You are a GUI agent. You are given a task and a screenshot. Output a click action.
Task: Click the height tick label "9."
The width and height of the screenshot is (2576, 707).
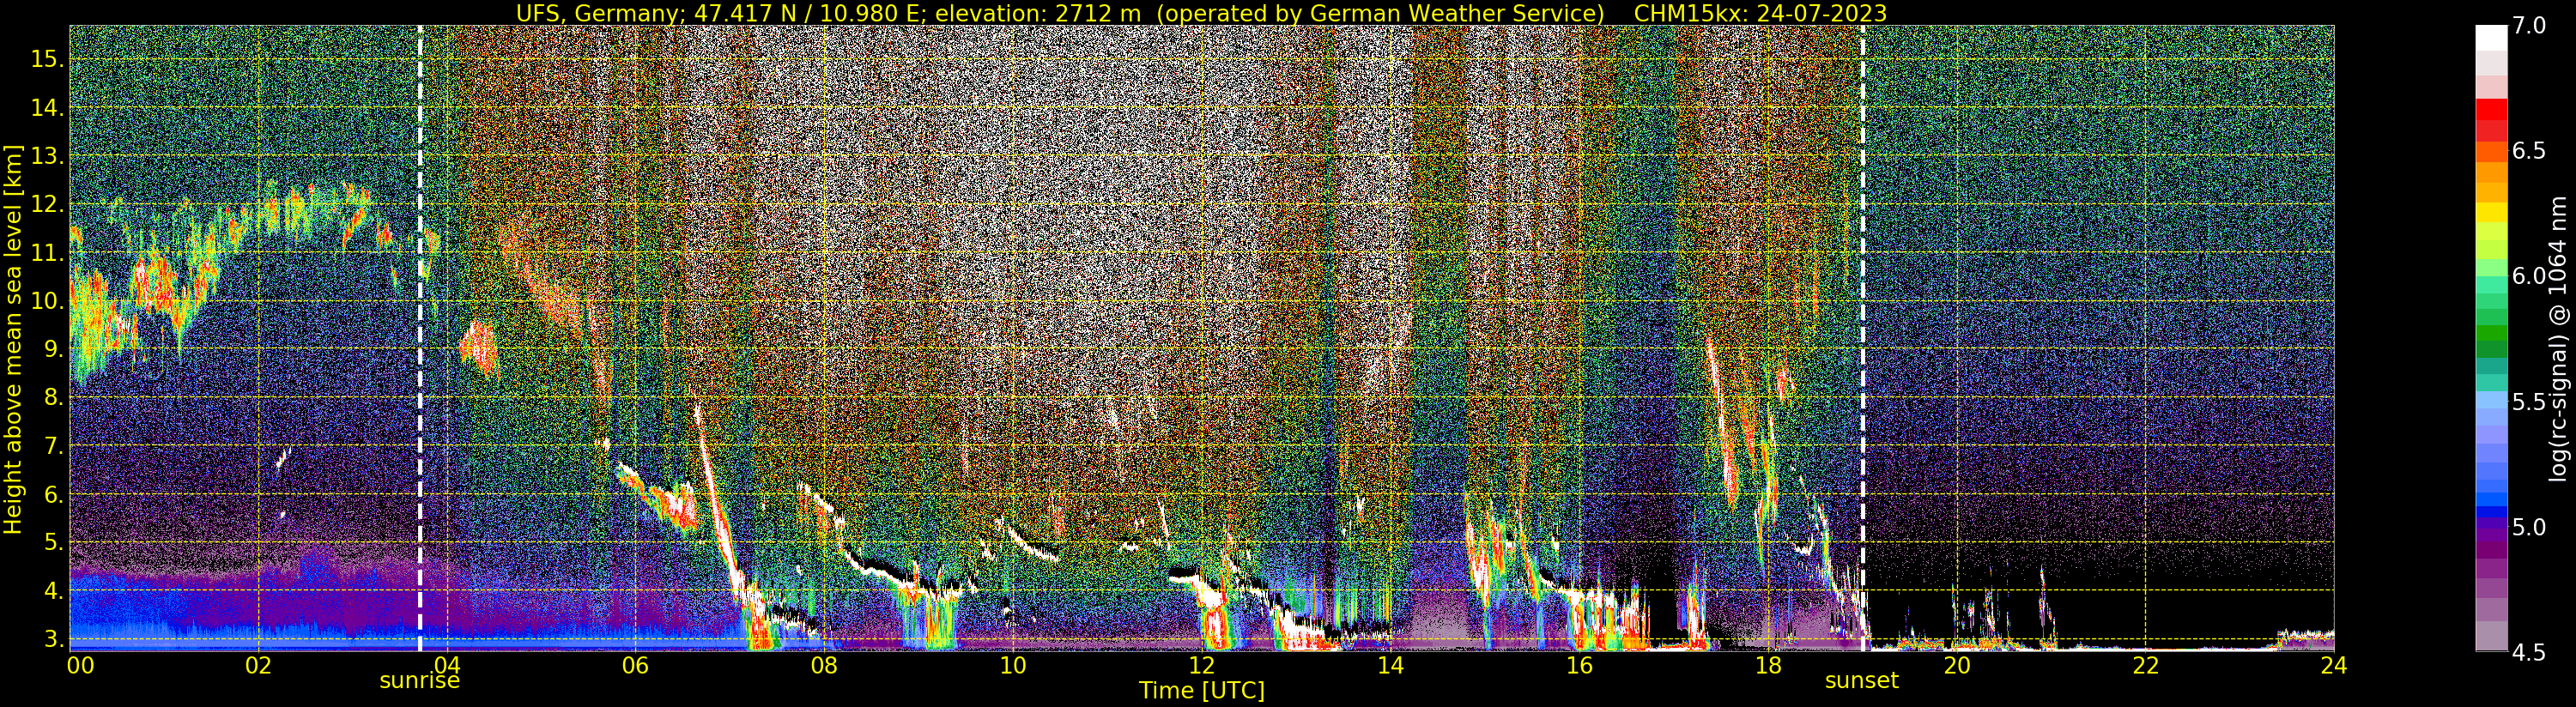(54, 349)
